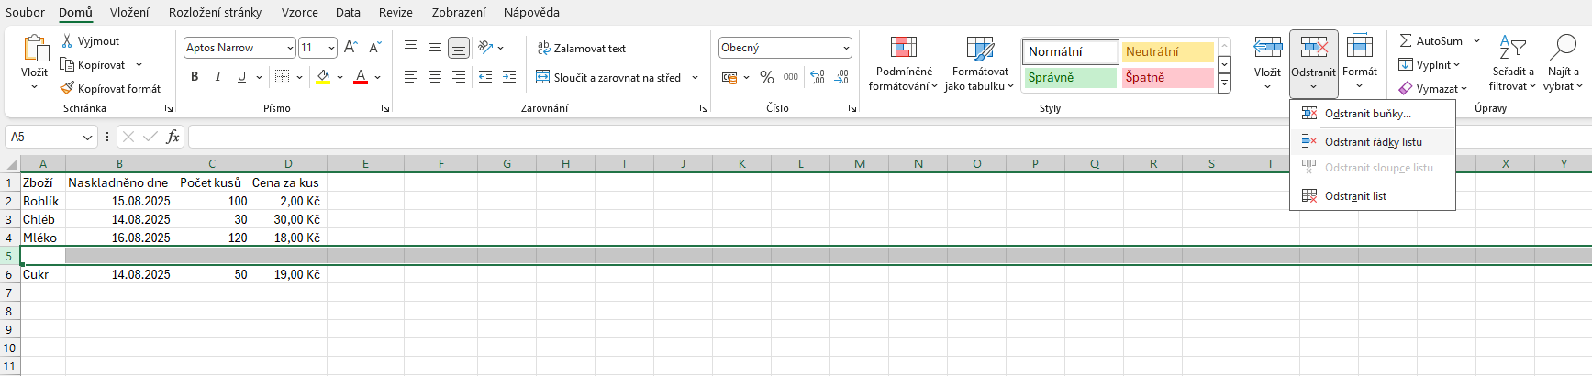The width and height of the screenshot is (1592, 376).
Task: Choose Odstranit řádky listu
Action: [1373, 142]
